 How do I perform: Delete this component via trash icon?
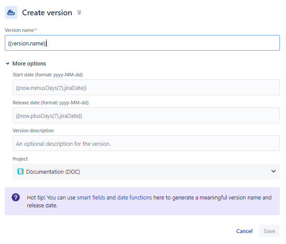point(79,13)
